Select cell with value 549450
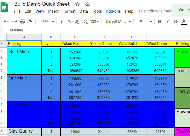This screenshot has height=136, width=190. (103, 71)
